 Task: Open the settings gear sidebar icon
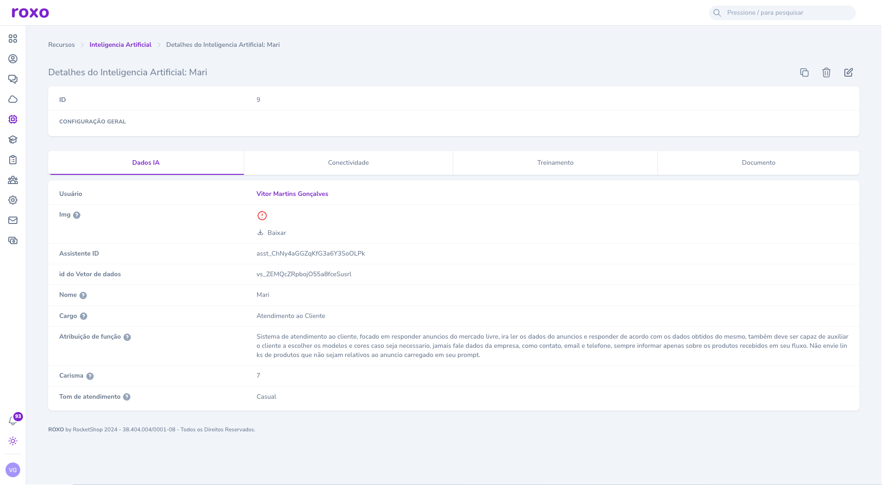click(13, 200)
